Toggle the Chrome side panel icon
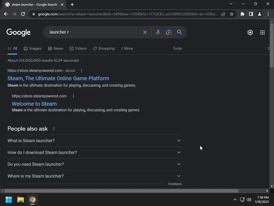The width and height of the screenshot is (274, 206). (251, 14)
